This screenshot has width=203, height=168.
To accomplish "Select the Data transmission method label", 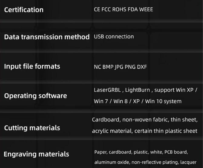I will (47, 37).
